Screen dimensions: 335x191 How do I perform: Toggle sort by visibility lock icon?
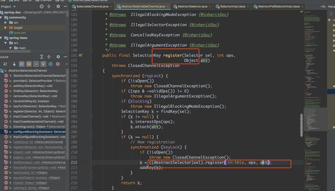14,64
